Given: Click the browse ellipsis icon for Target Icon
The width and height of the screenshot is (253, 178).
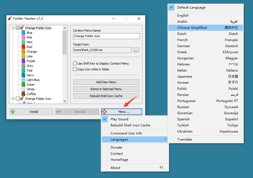Looking at the screenshot, I should (136, 50).
